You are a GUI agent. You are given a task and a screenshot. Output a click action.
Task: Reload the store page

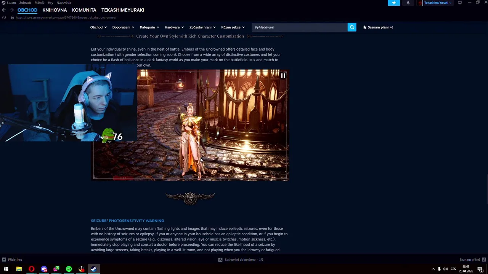pyautogui.click(x=4, y=18)
